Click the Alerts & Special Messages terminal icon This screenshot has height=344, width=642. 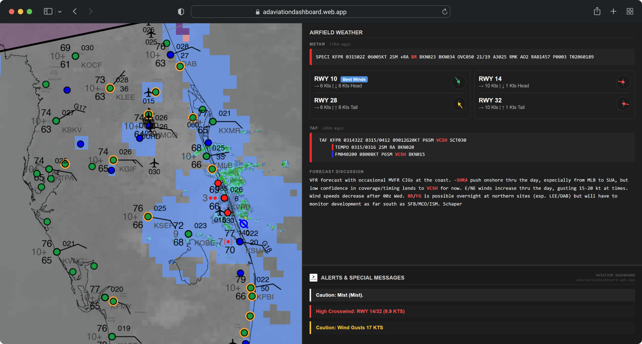point(313,277)
